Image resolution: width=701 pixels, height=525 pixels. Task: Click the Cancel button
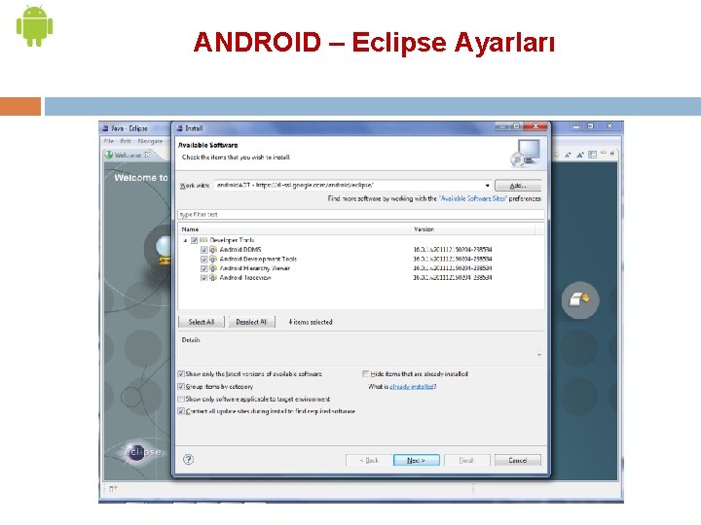click(x=518, y=460)
